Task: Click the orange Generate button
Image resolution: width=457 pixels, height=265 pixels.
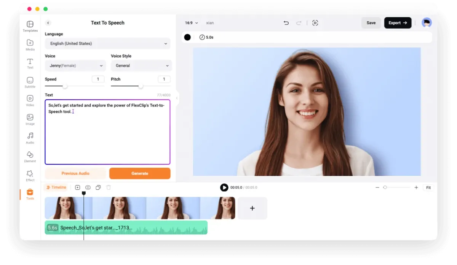Action: click(140, 173)
